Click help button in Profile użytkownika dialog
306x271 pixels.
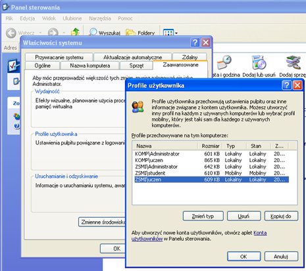click(x=286, y=85)
